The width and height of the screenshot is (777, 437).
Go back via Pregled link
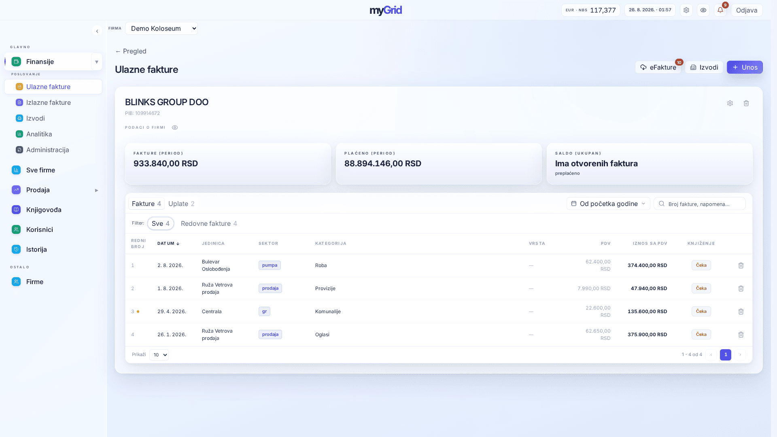click(131, 51)
